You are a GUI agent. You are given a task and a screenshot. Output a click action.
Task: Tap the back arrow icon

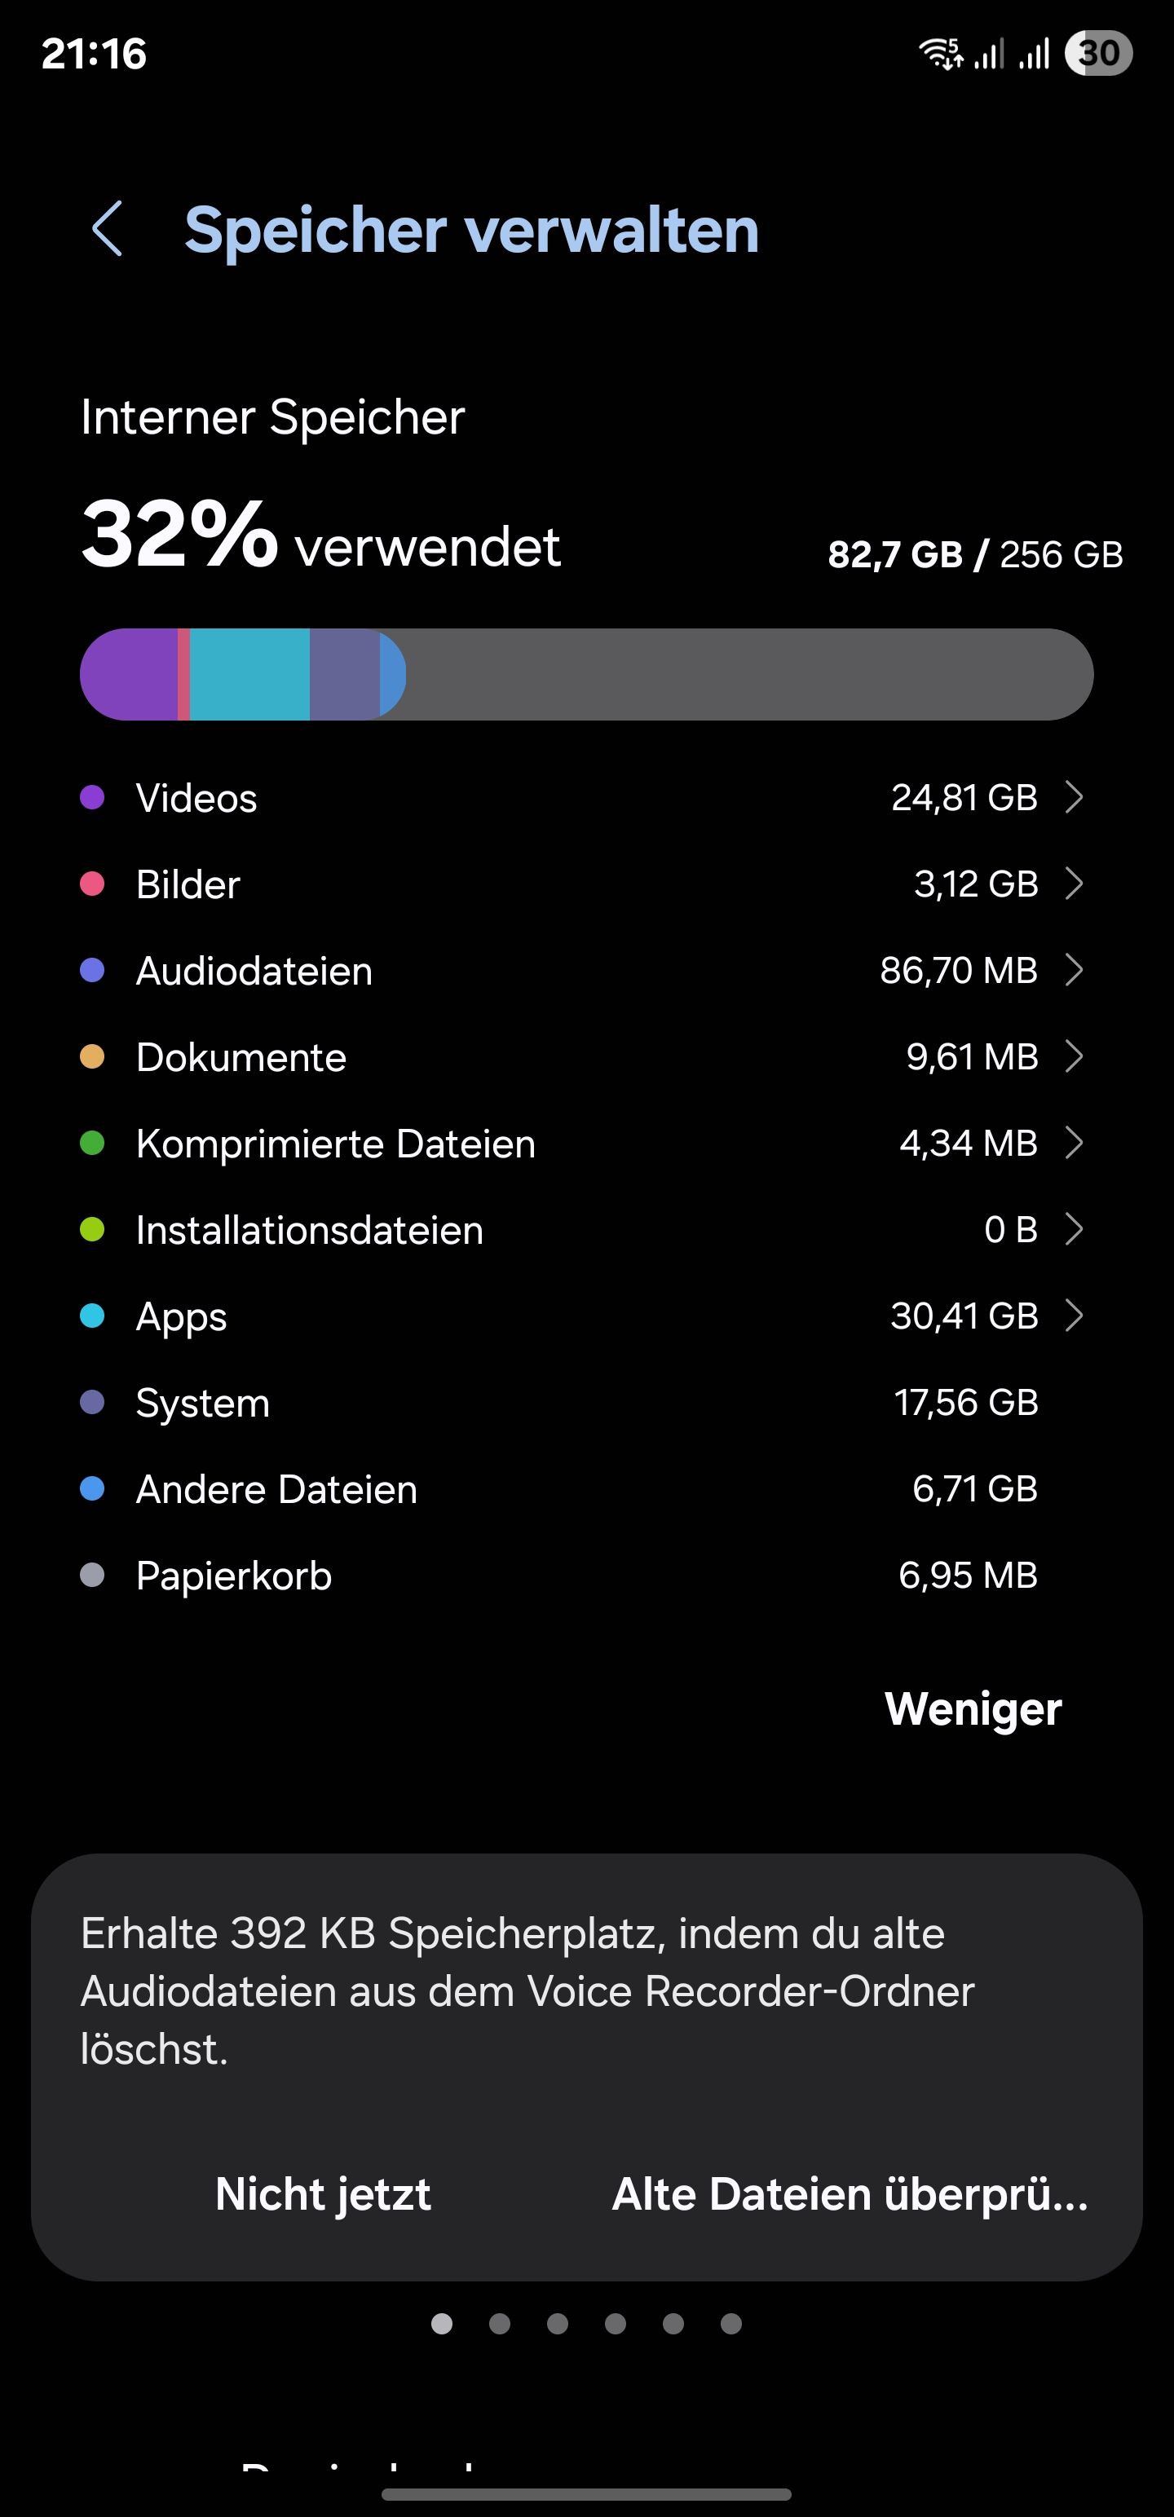click(108, 230)
